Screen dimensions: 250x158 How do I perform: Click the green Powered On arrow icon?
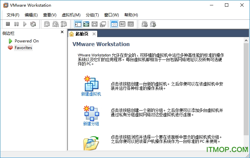[x=10, y=41]
